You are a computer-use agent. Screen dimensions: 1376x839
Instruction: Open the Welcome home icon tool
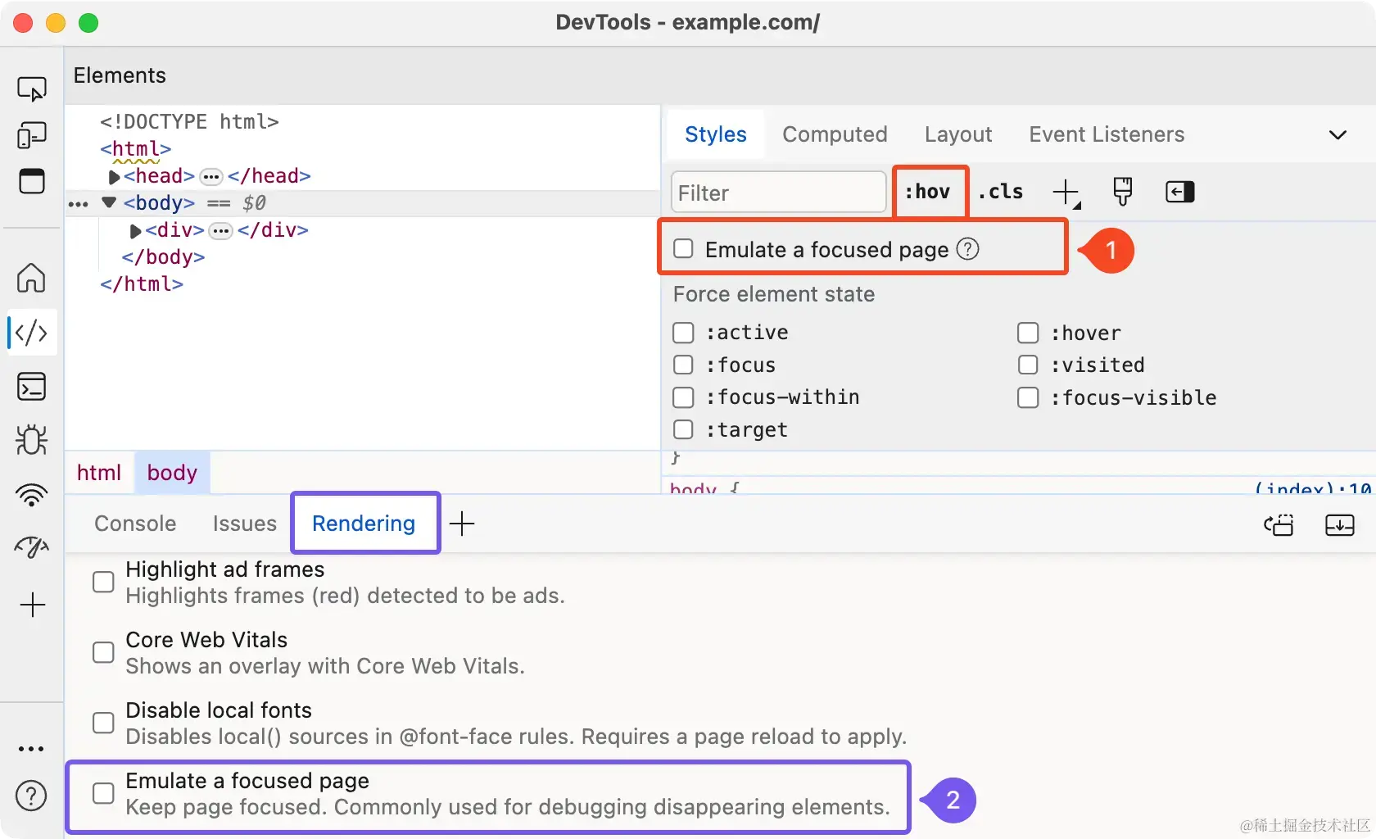pos(32,278)
